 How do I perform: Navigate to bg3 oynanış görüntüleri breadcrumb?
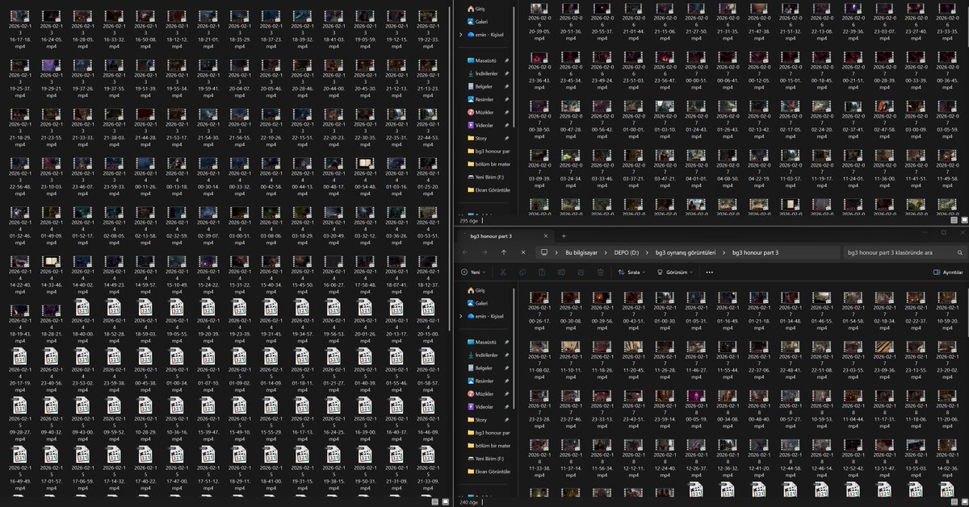click(x=685, y=252)
